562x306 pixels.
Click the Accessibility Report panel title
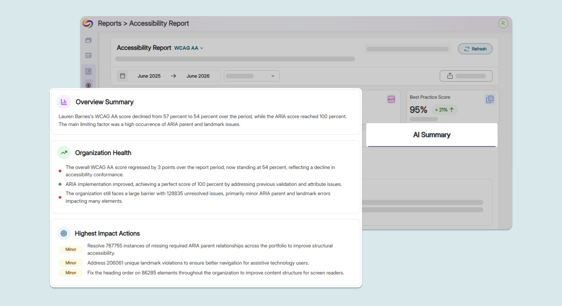144,48
